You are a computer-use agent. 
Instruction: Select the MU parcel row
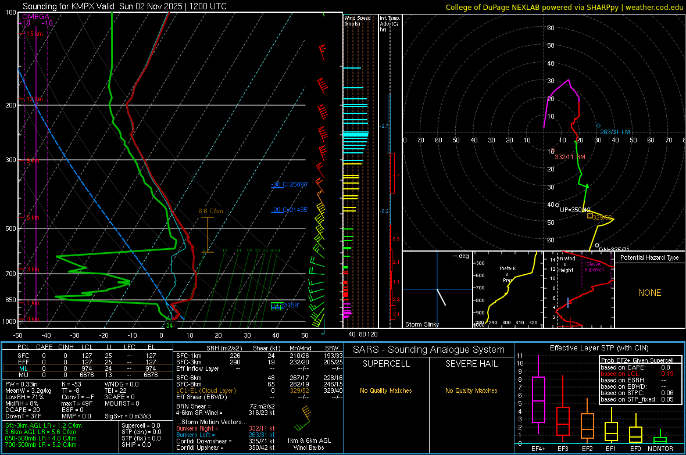click(88, 374)
